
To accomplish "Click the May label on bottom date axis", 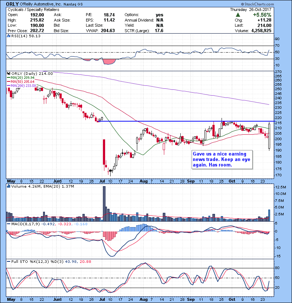I will pos(11,299).
